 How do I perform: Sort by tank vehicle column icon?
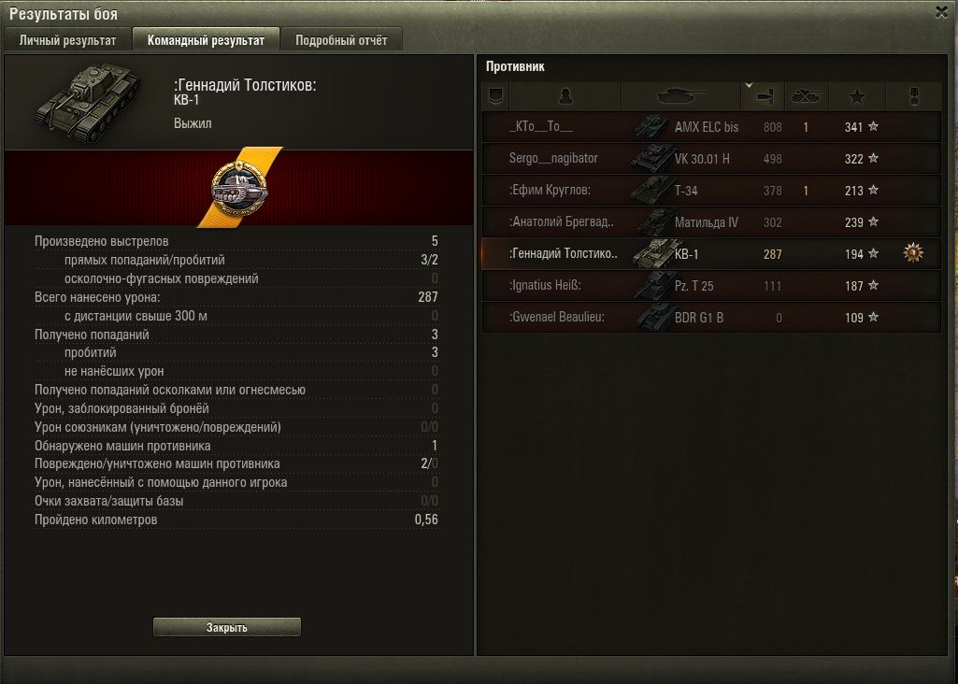tap(680, 96)
